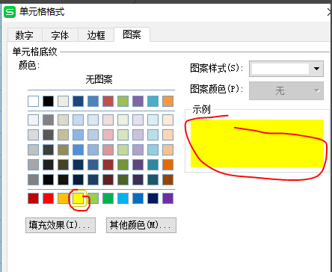Select the 边框 tab
The height and width of the screenshot is (272, 332).
tap(96, 35)
